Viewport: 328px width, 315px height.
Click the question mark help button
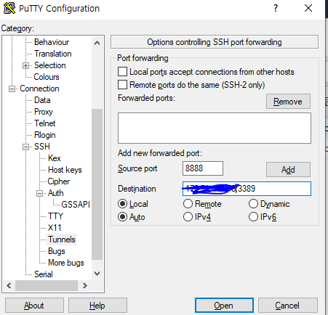coord(276,8)
